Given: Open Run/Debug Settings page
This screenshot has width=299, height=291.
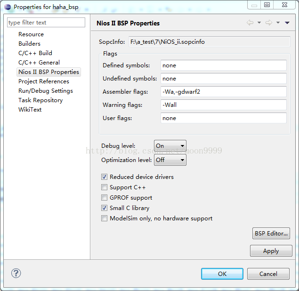Looking at the screenshot, I should [46, 91].
